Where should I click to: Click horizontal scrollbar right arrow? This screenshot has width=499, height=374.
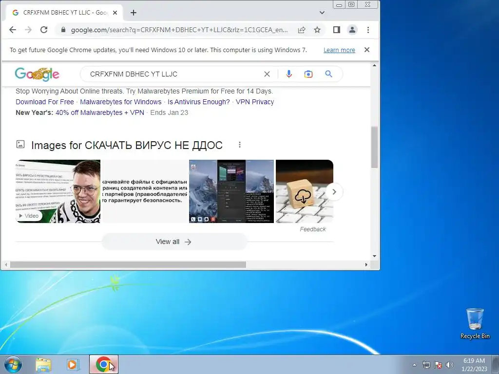click(x=366, y=264)
